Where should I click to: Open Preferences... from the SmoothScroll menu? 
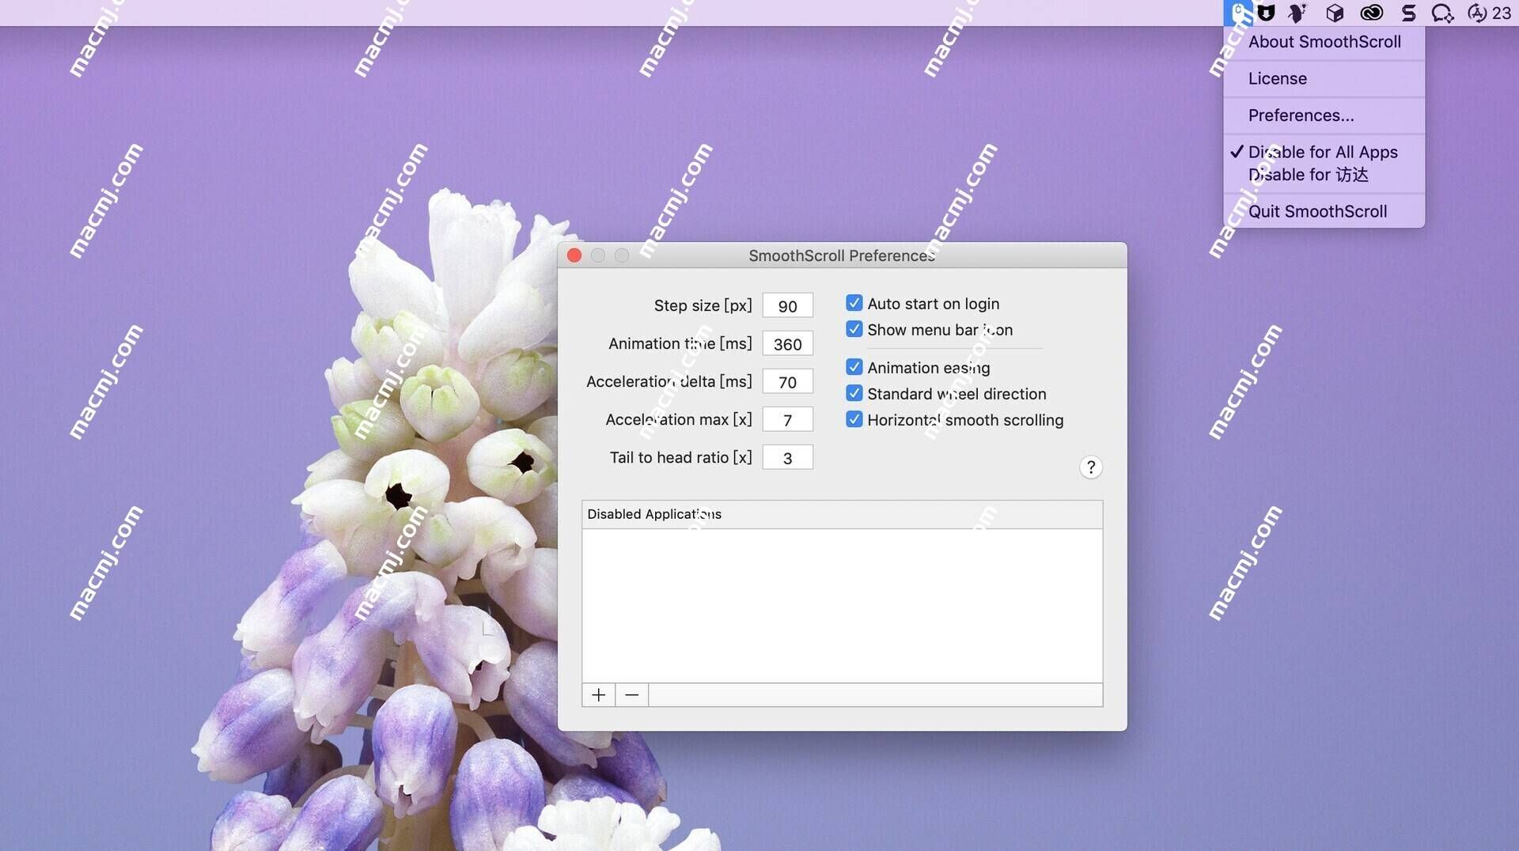pyautogui.click(x=1324, y=115)
